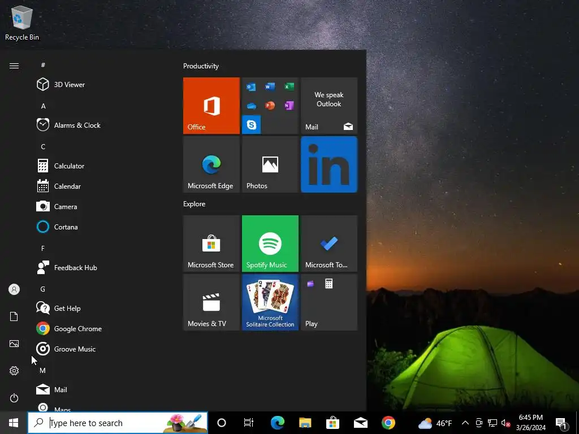Open OneNote from the Office apps tile
The width and height of the screenshot is (579, 434).
pyautogui.click(x=289, y=106)
